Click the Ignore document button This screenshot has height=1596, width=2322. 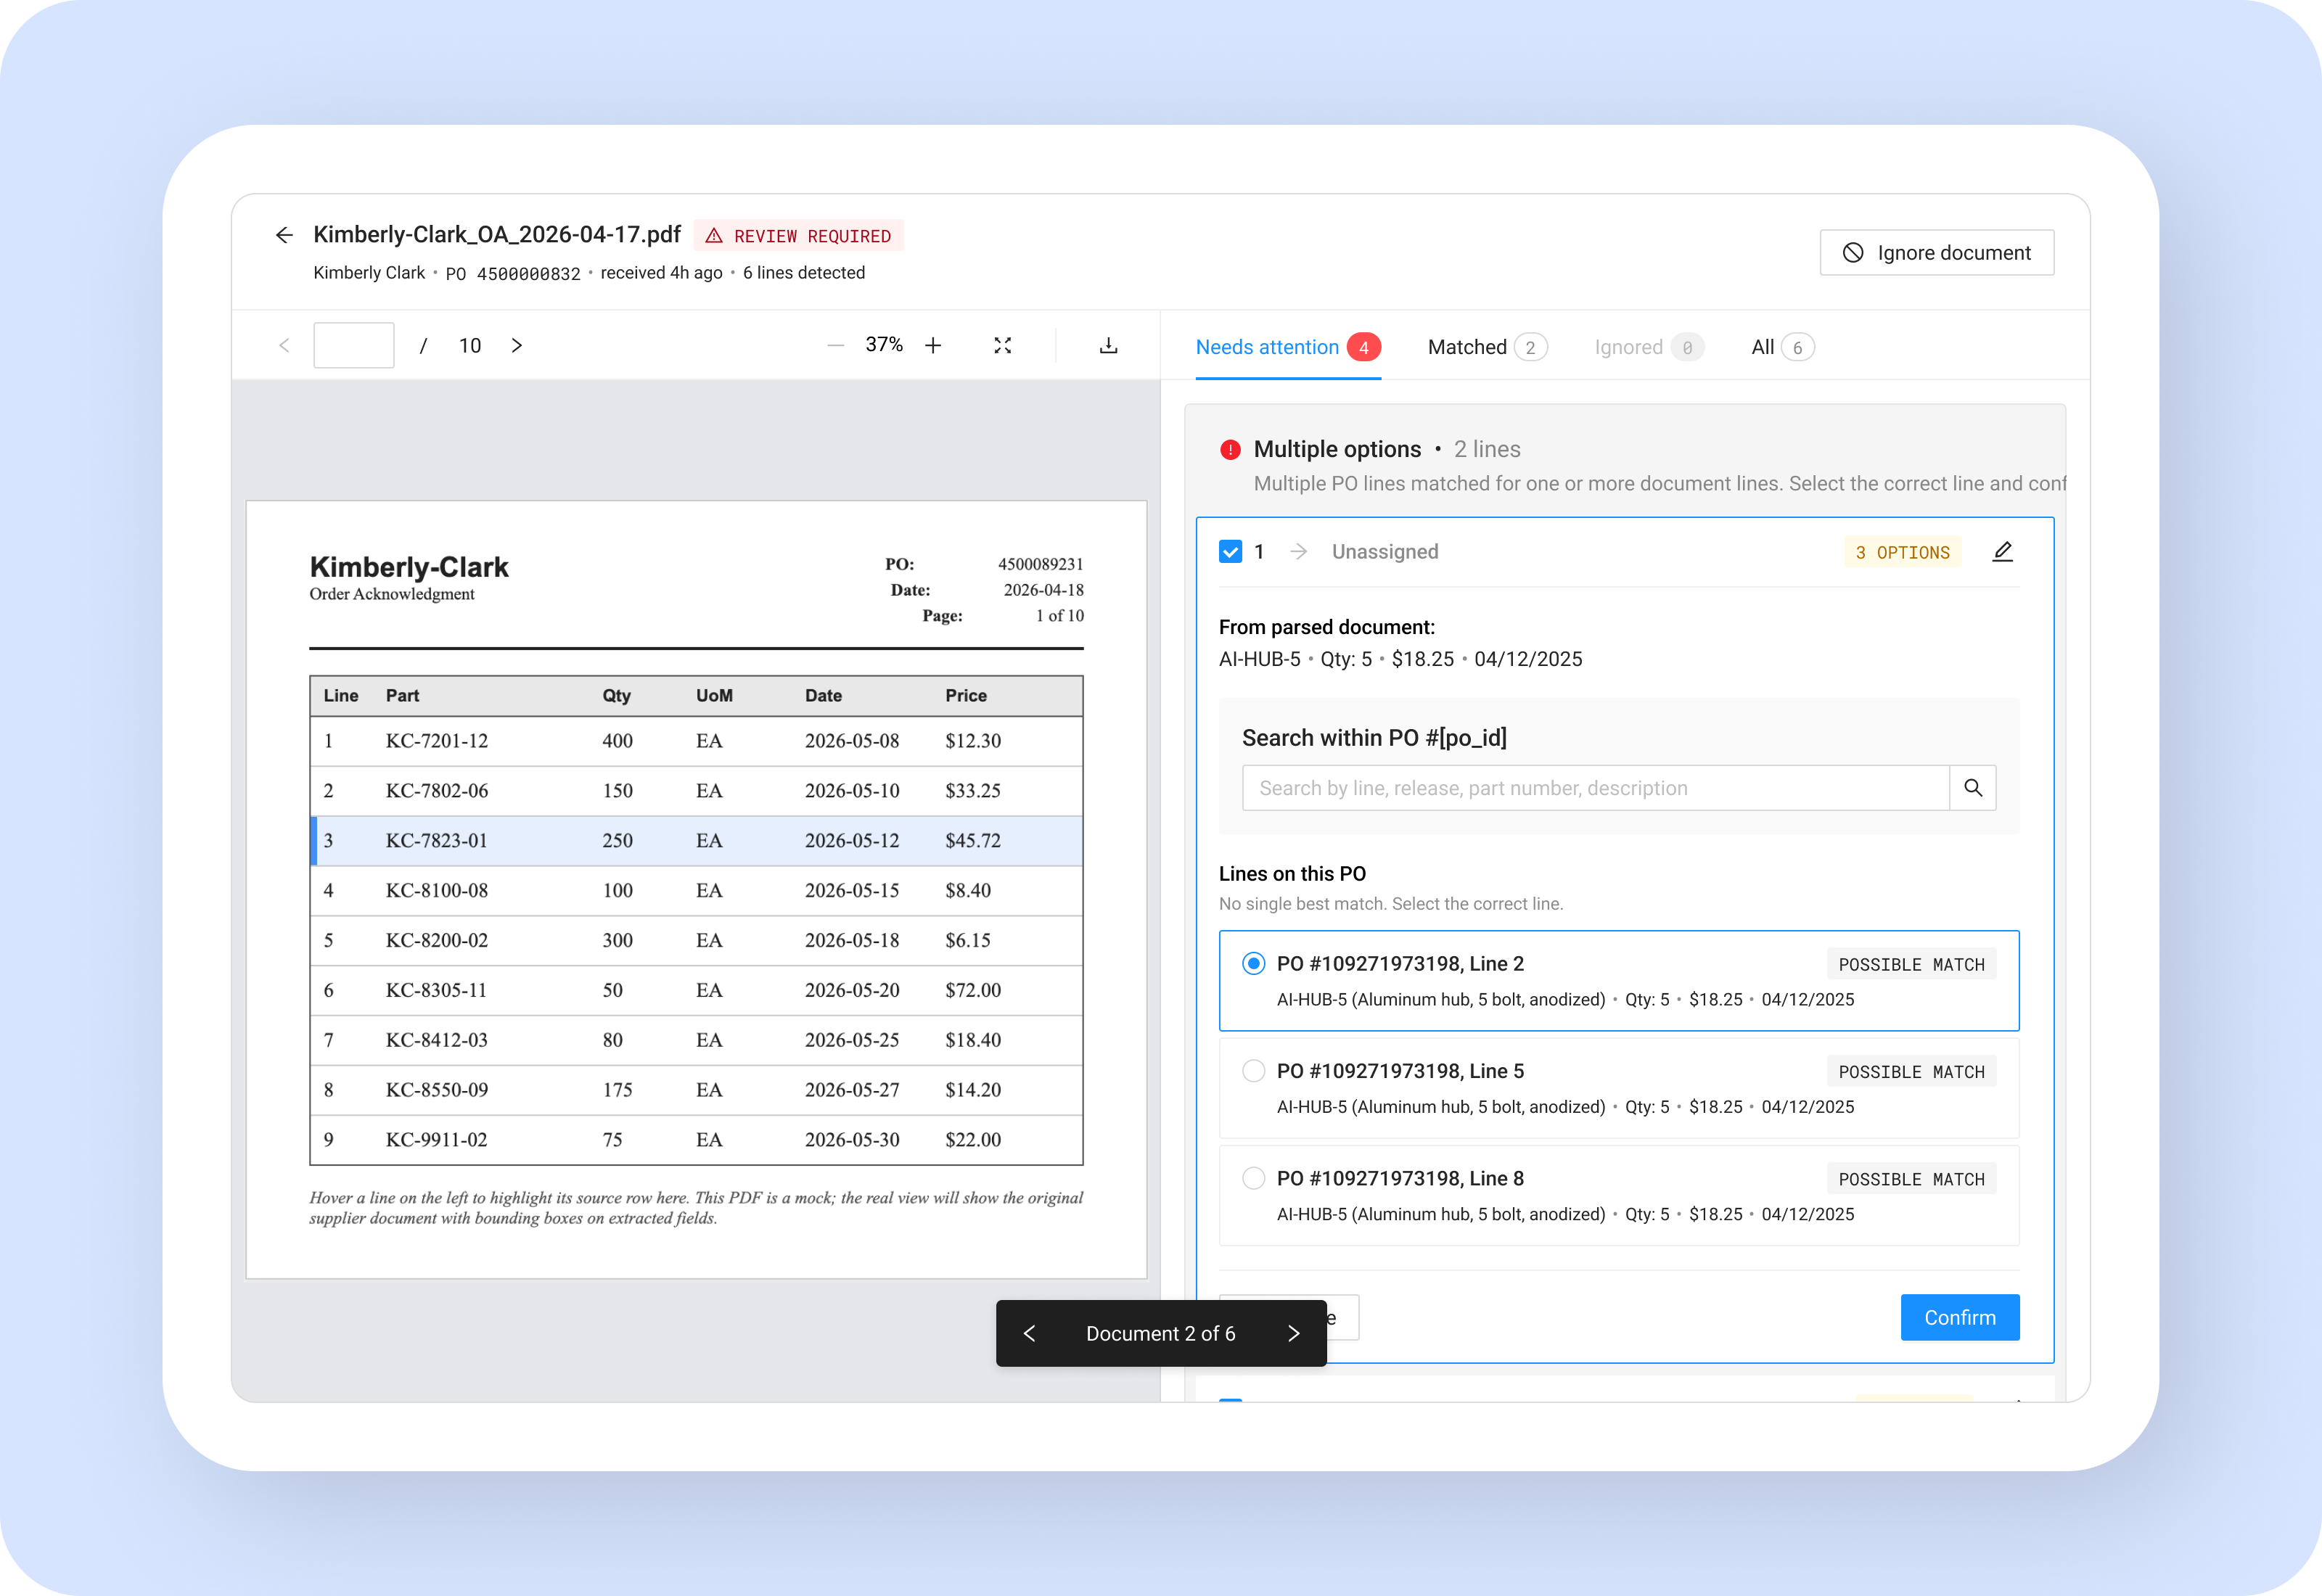(x=1936, y=253)
